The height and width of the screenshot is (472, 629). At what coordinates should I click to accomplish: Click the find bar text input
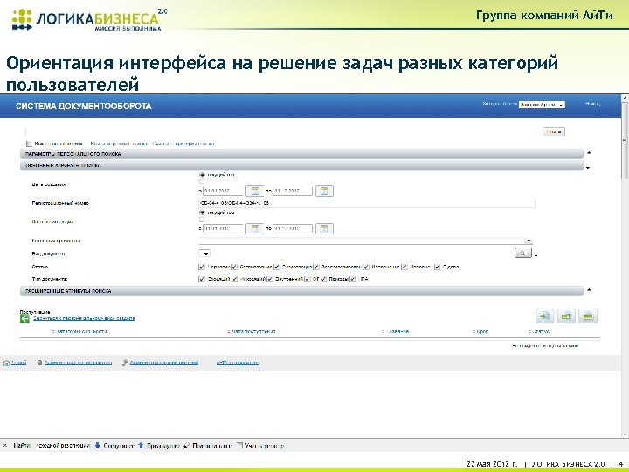pos(63,446)
